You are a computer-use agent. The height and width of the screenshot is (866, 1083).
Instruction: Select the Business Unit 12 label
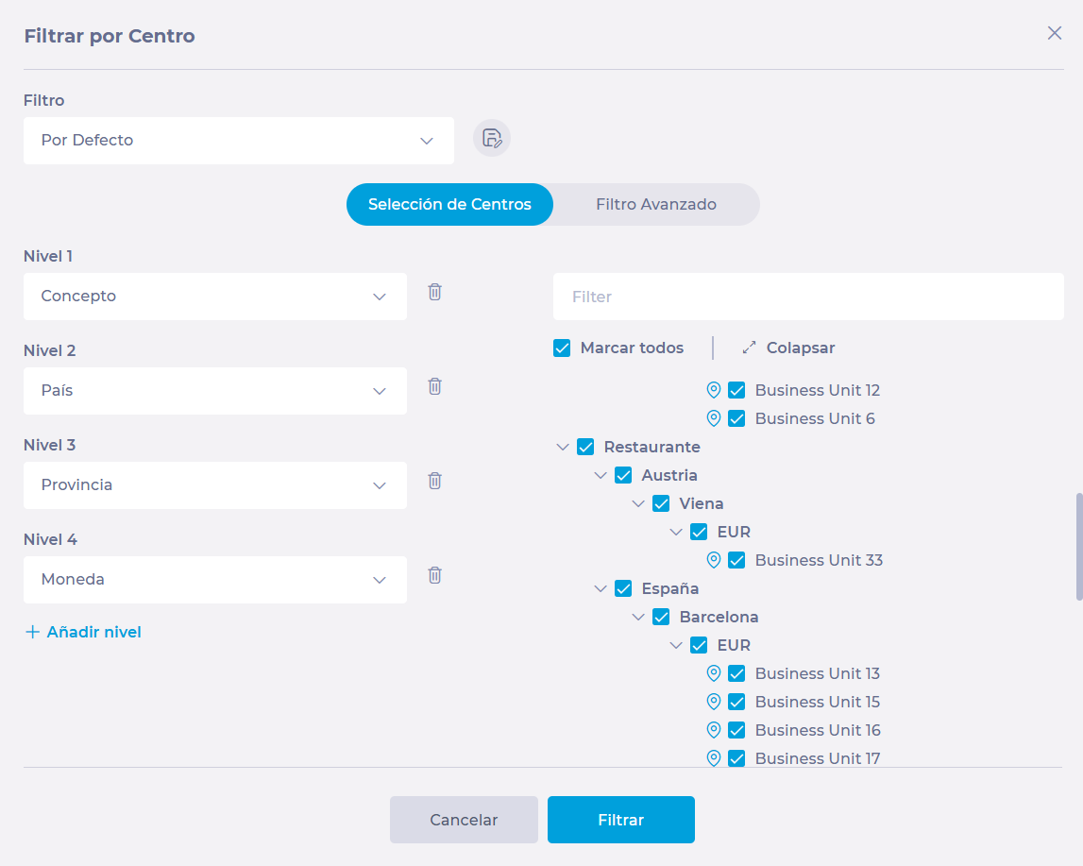pos(817,390)
